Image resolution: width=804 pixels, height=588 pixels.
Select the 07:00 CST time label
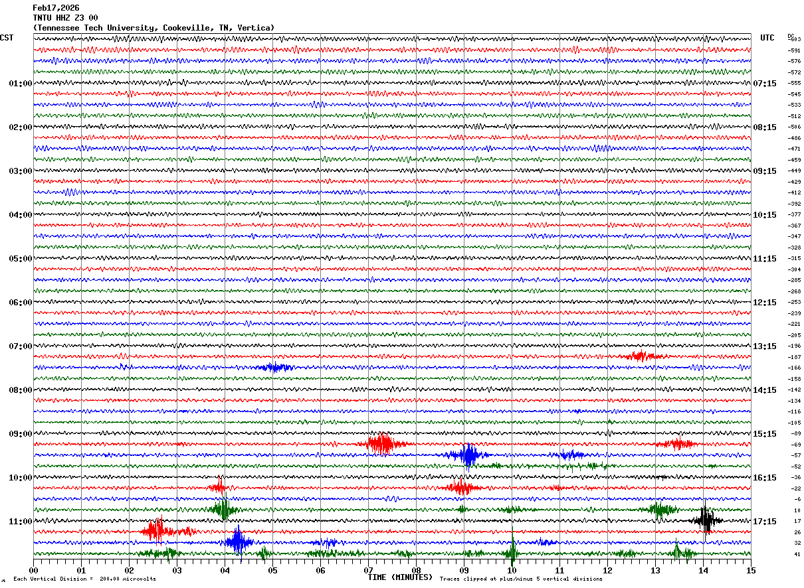[x=20, y=346]
